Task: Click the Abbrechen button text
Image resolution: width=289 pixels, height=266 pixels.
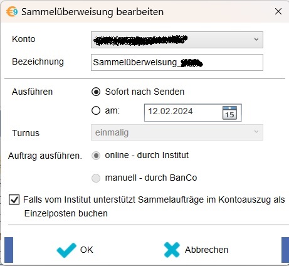Action: (x=206, y=250)
